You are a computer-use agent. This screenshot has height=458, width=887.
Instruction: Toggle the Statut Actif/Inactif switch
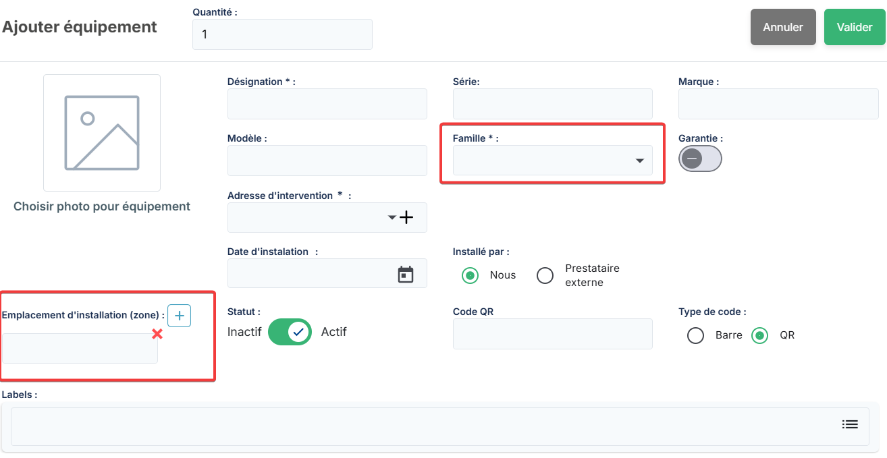point(290,332)
